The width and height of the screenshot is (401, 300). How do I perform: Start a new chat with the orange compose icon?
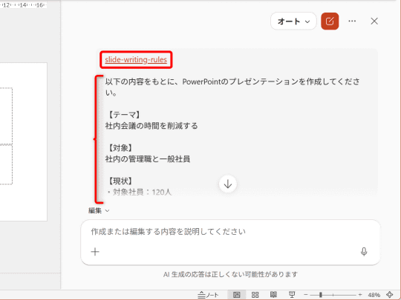click(330, 21)
